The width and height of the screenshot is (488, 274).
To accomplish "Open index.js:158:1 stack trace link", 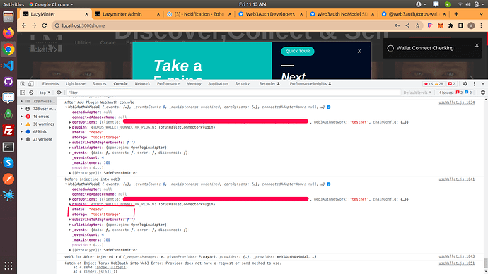I will [x=112, y=267].
